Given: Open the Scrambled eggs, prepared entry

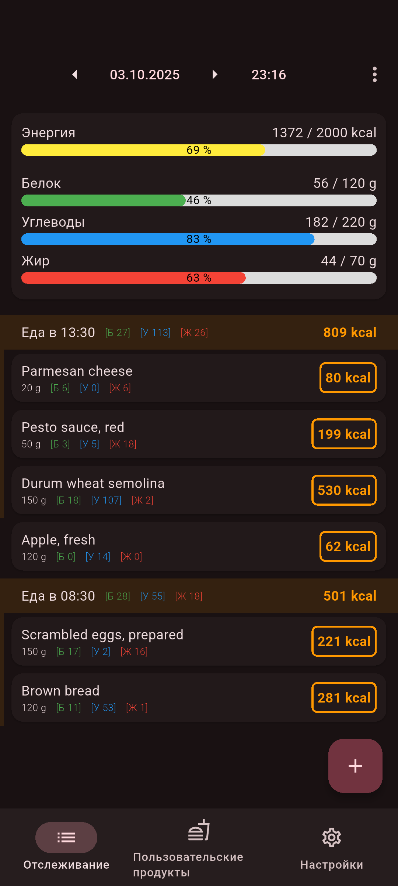Looking at the screenshot, I should point(147,642).
